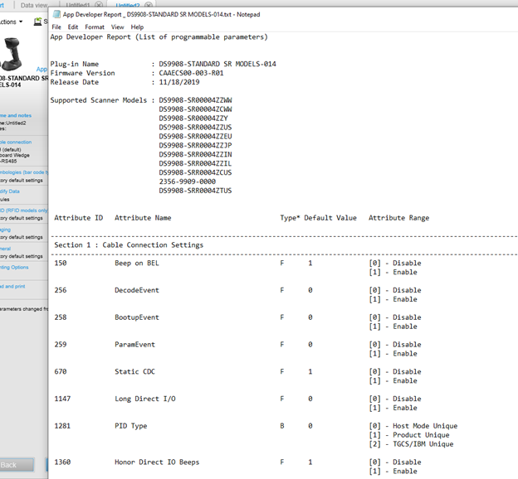Open the RFID models only sidebar link
Screen dimensions: 518x479
(24, 210)
